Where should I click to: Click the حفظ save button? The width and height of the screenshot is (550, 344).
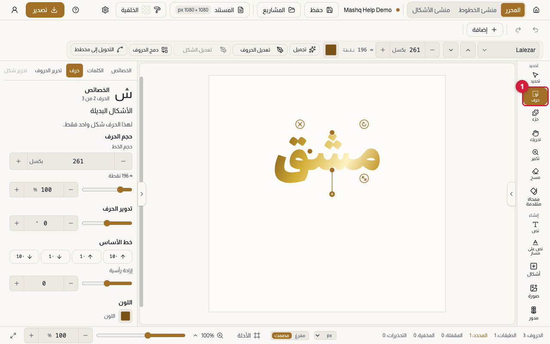point(322,10)
